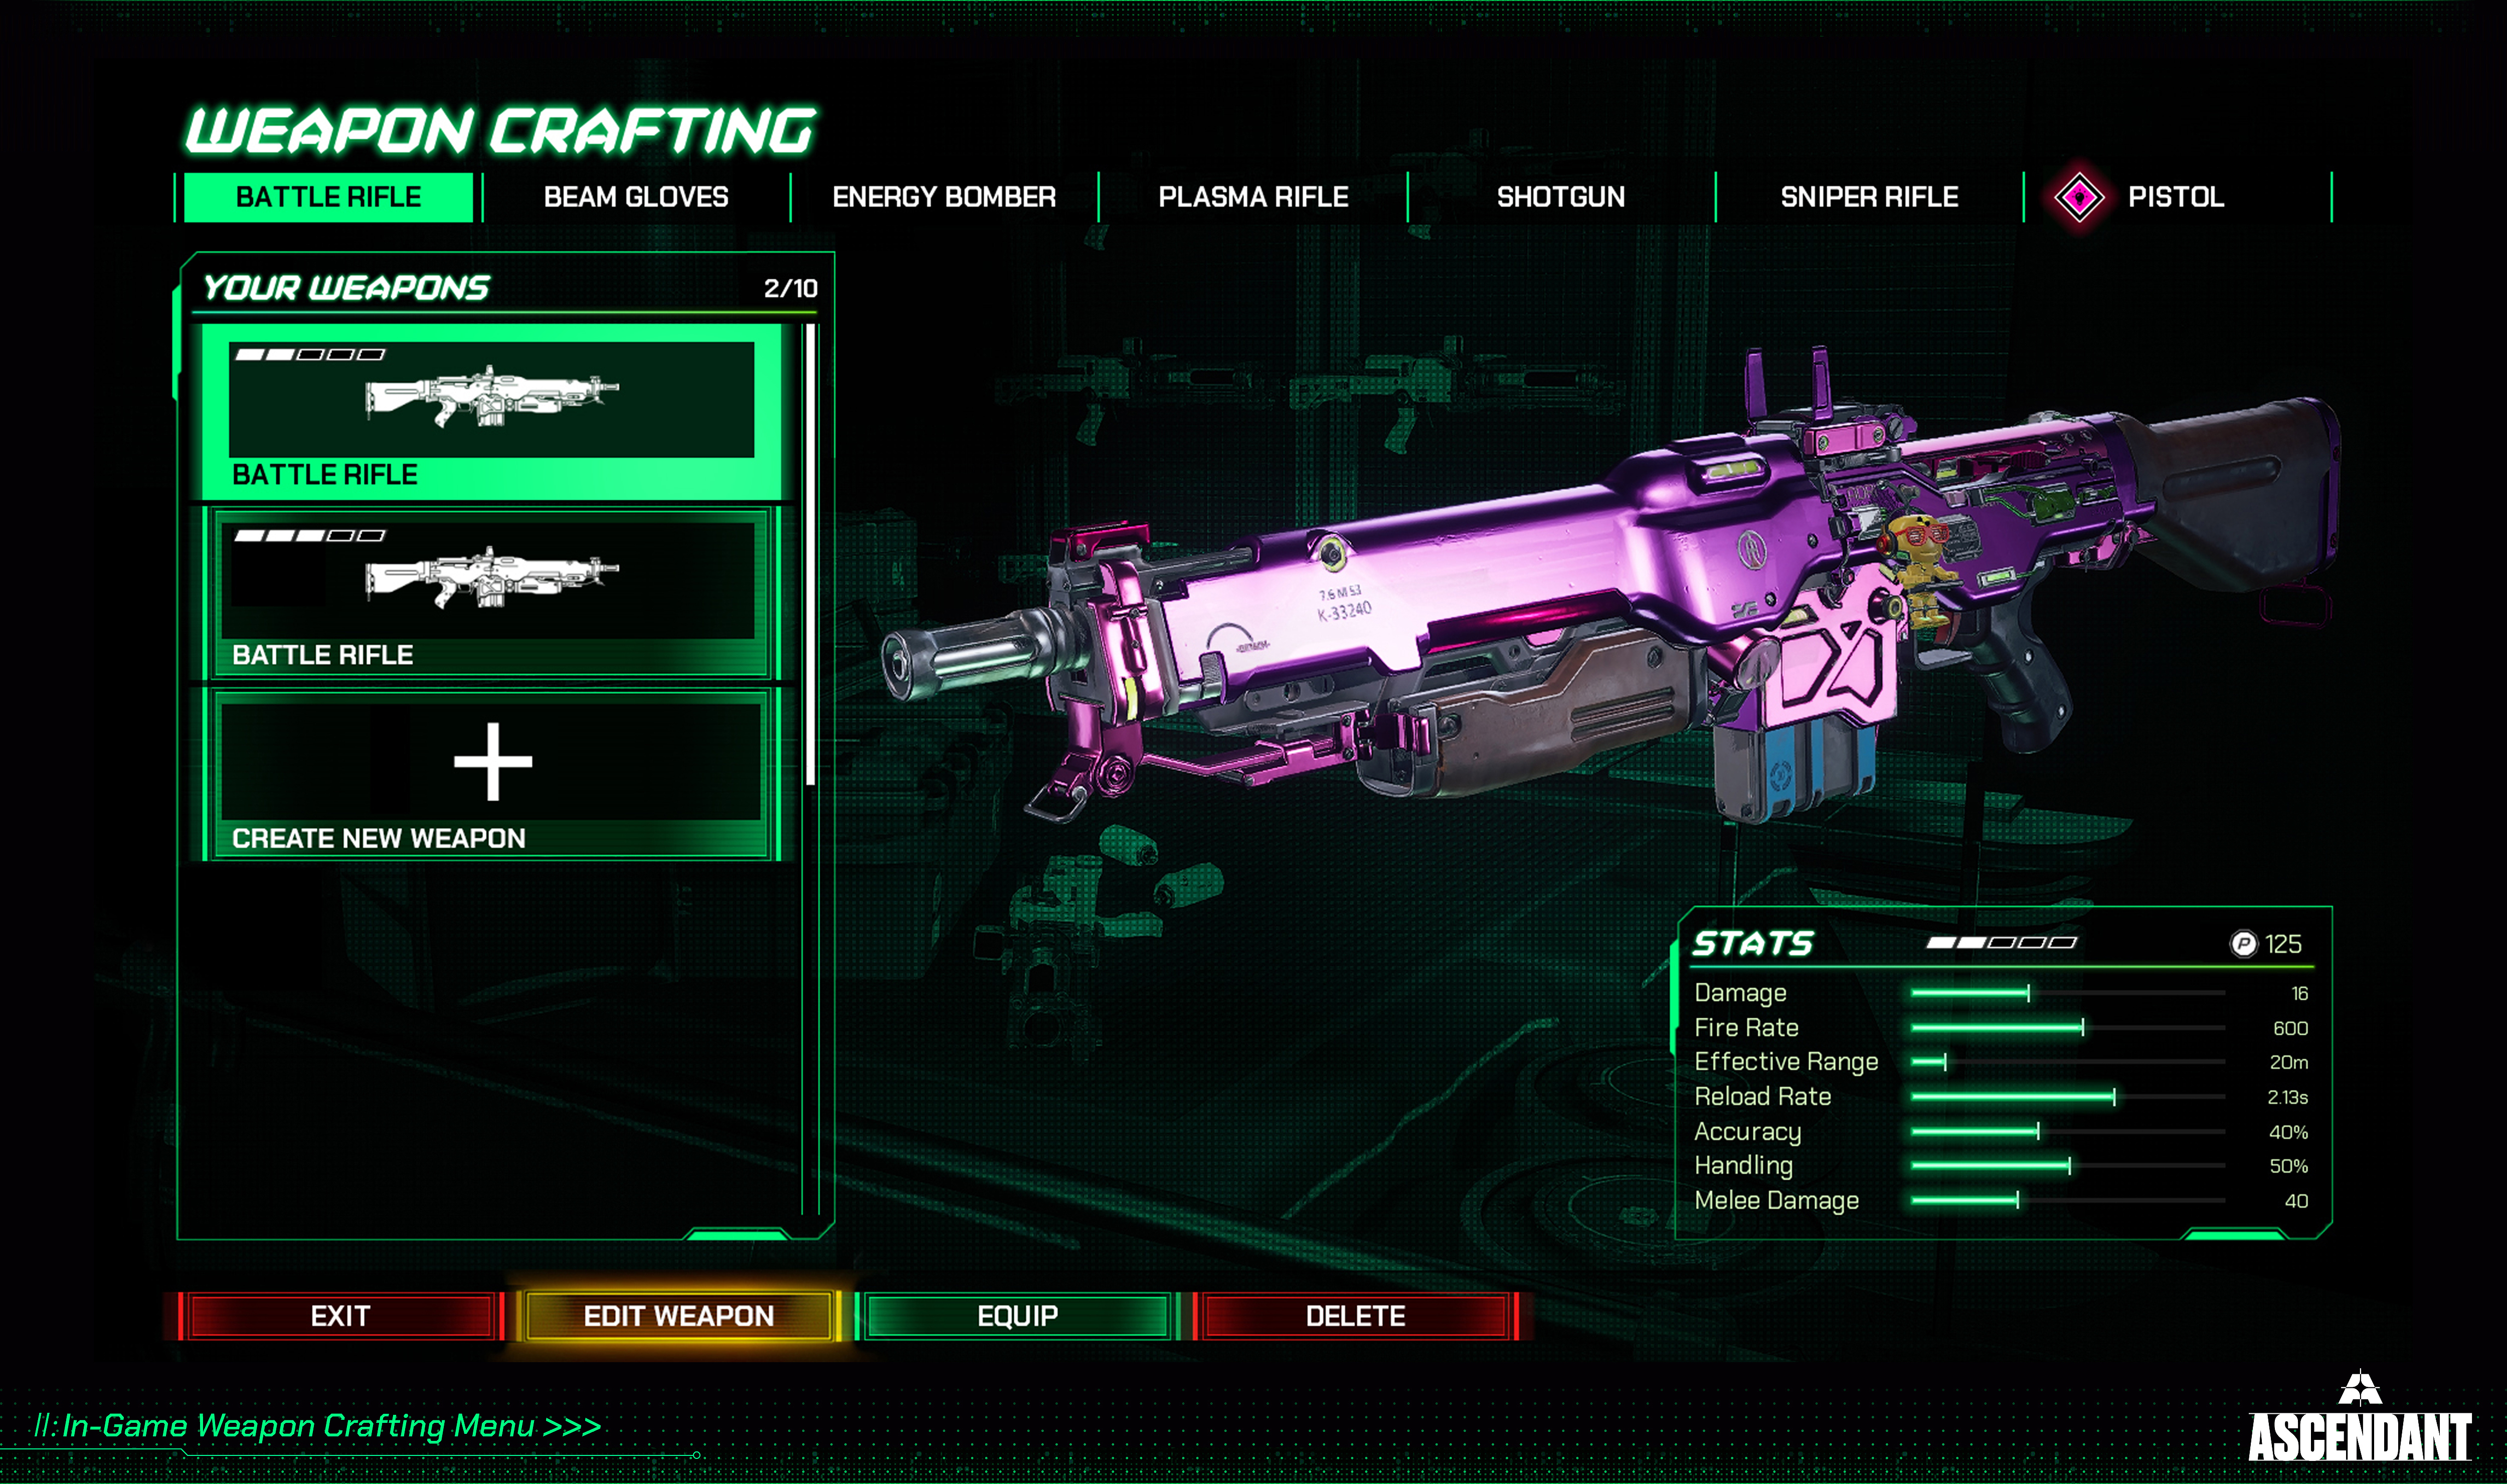
Task: Click tier pips on first weapon card
Action: click(310, 354)
